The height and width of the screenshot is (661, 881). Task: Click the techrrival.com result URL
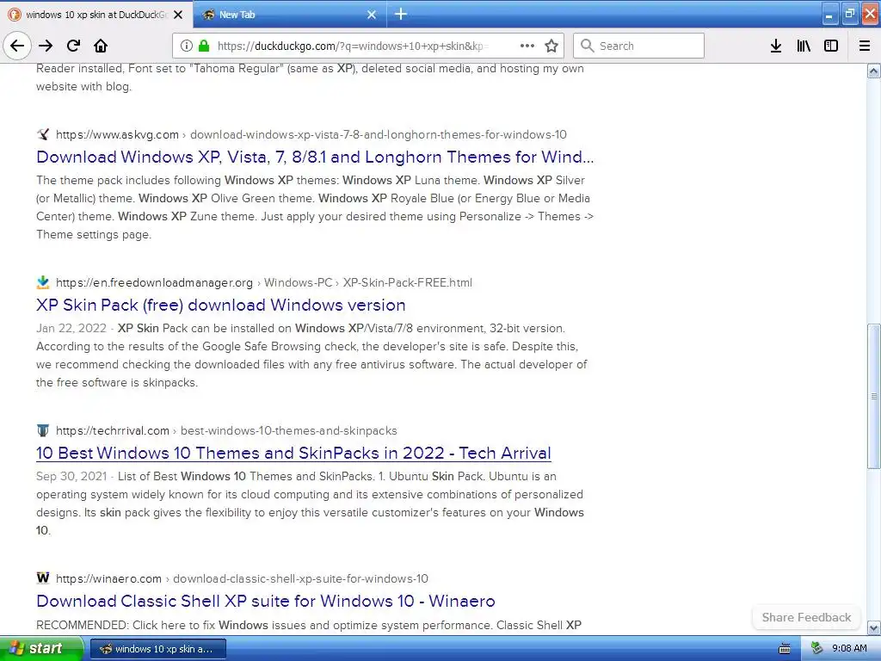tap(113, 430)
